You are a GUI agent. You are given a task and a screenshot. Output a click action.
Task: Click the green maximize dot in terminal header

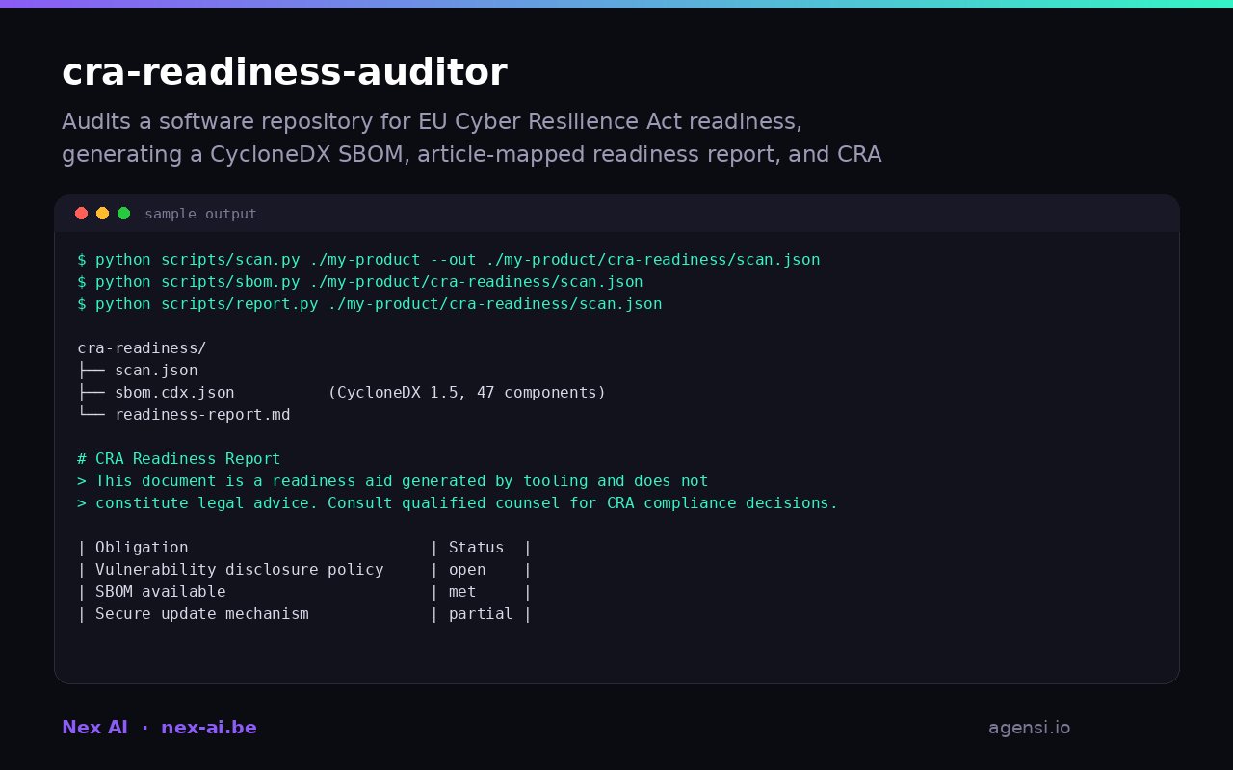click(123, 214)
